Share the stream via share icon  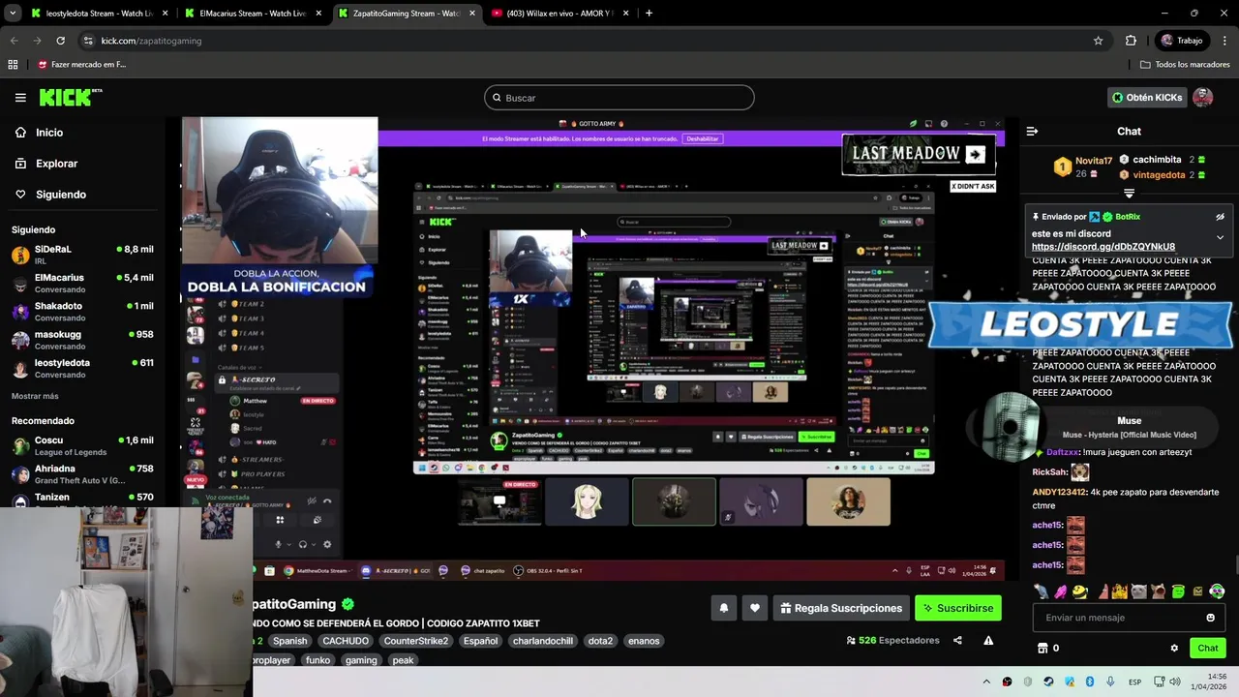pos(957,640)
